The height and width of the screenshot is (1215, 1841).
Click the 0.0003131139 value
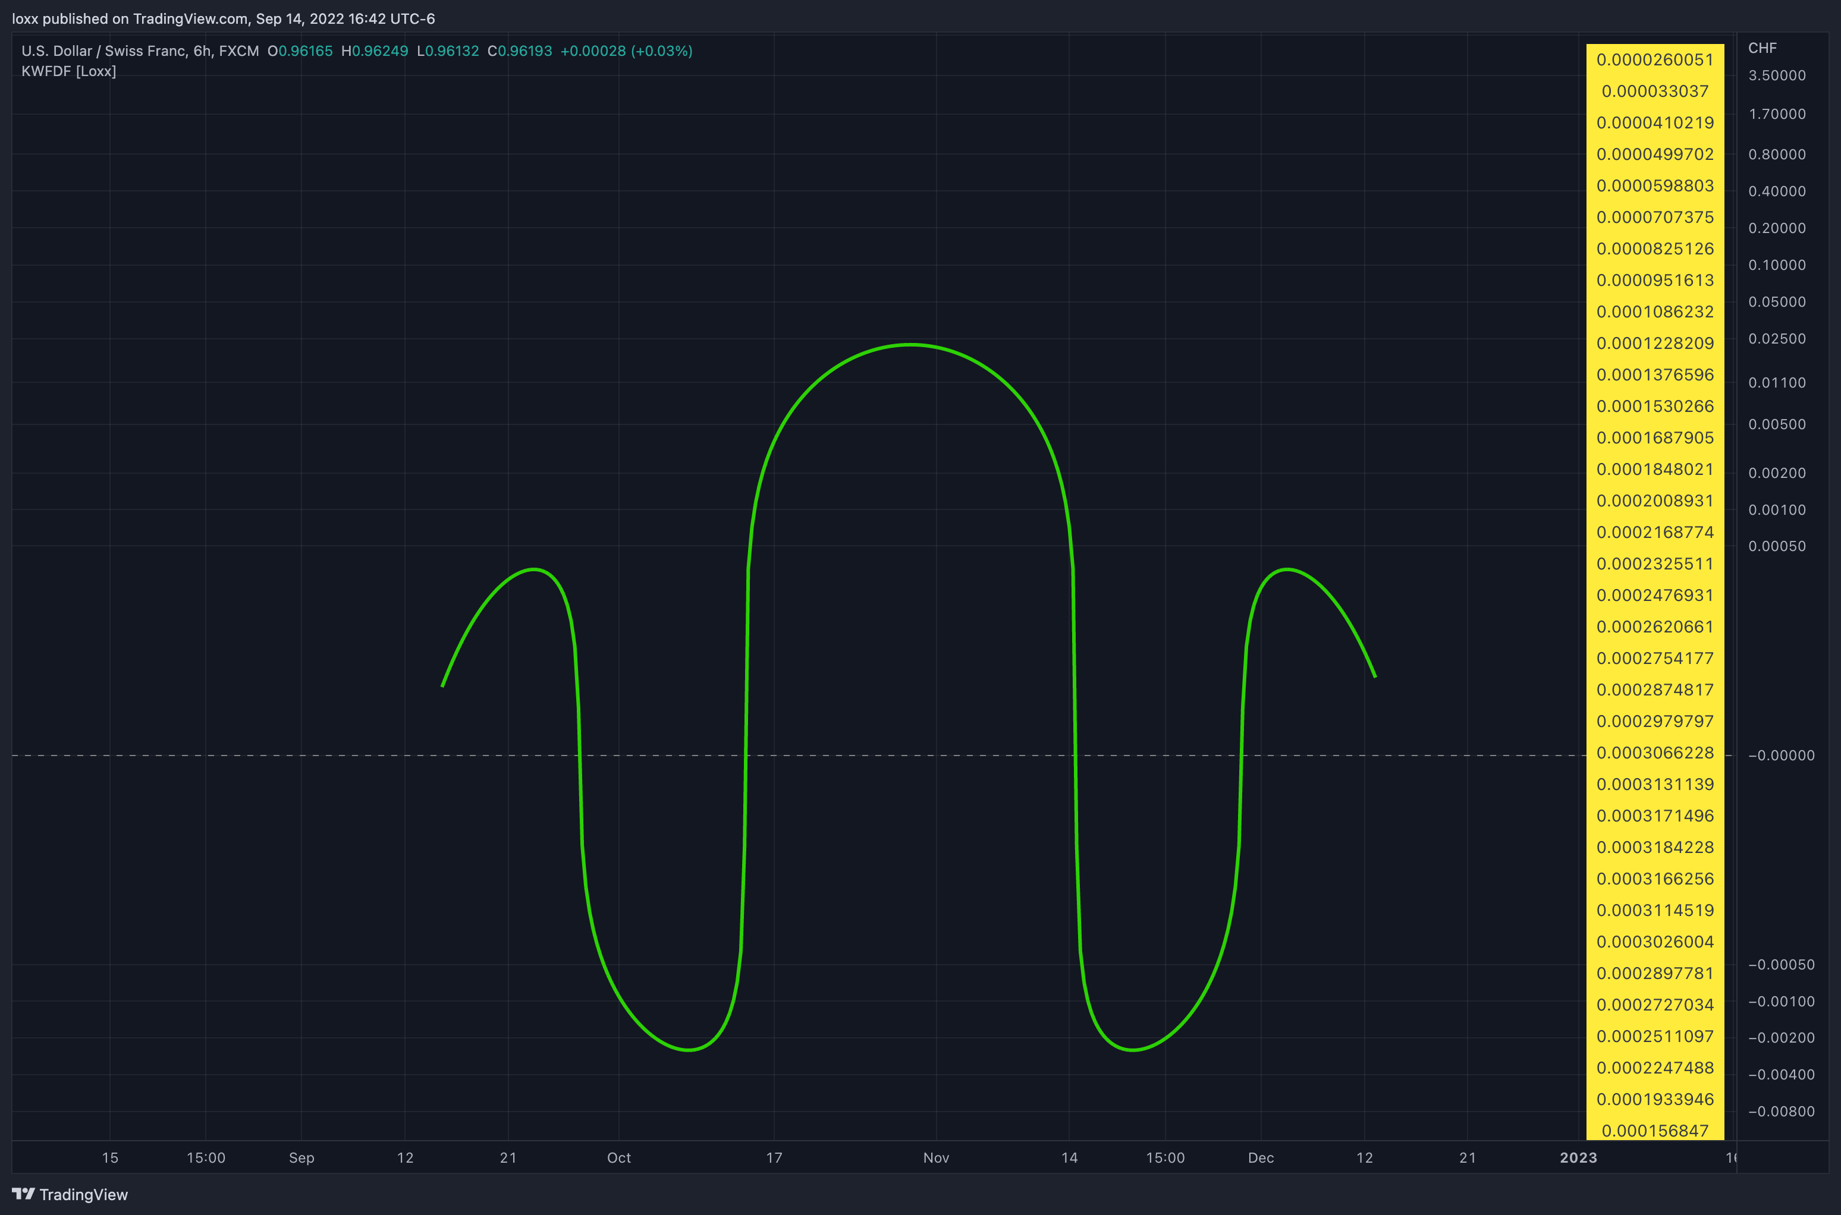click(1655, 784)
